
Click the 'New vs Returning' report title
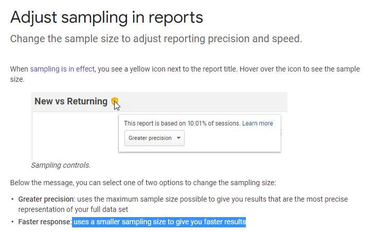coord(71,101)
